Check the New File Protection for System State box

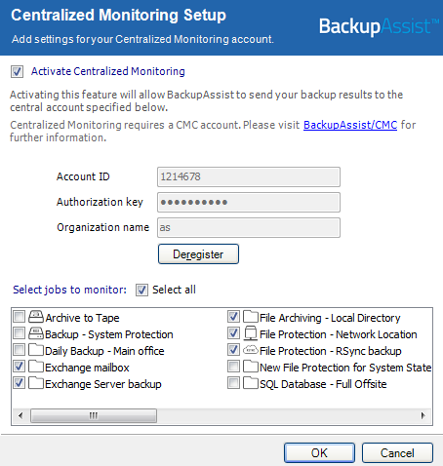[233, 367]
